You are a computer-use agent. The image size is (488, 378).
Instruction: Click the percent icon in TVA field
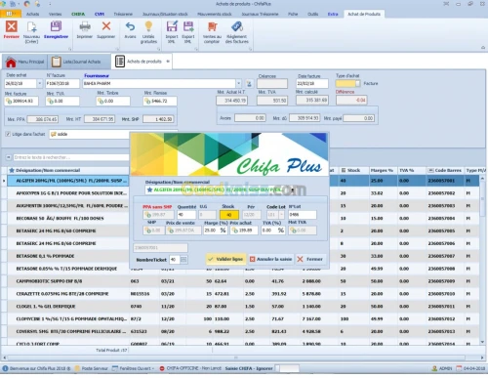(281, 231)
